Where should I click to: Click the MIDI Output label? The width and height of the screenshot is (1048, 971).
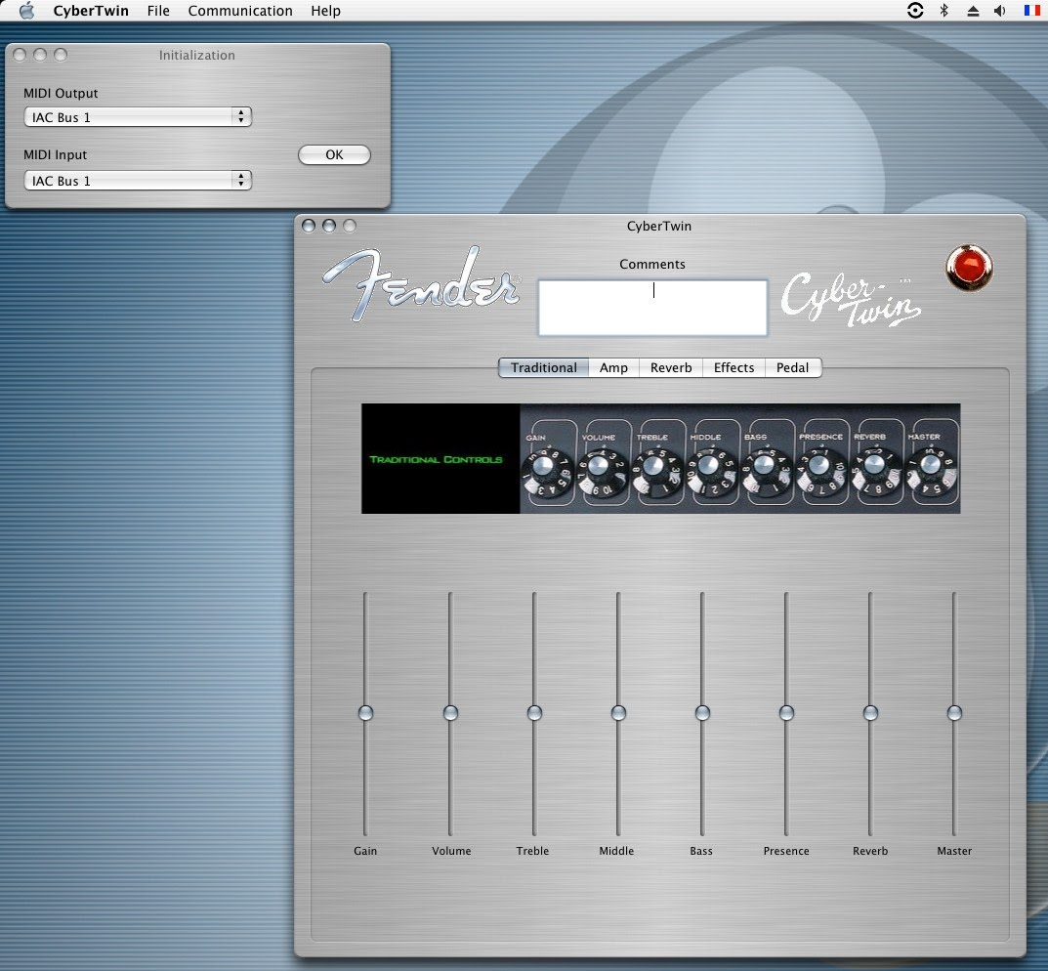[61, 94]
